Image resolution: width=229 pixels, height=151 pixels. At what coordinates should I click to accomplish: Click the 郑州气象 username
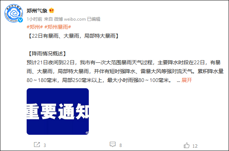(37, 11)
